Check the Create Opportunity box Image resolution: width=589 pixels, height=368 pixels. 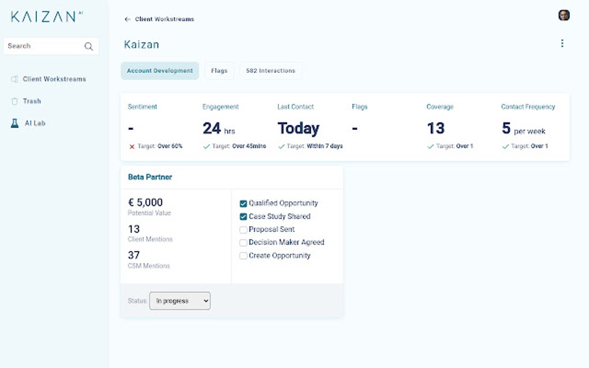pos(243,256)
